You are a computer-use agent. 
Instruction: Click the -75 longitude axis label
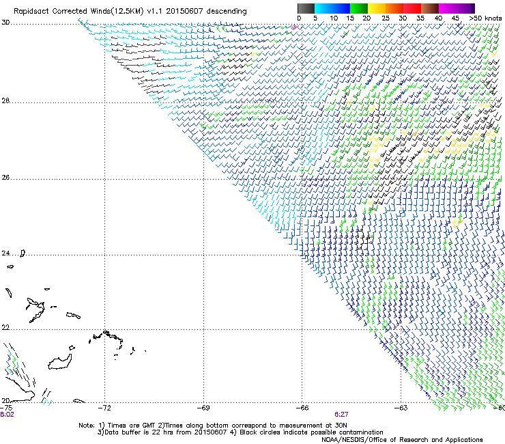[x=6, y=408]
